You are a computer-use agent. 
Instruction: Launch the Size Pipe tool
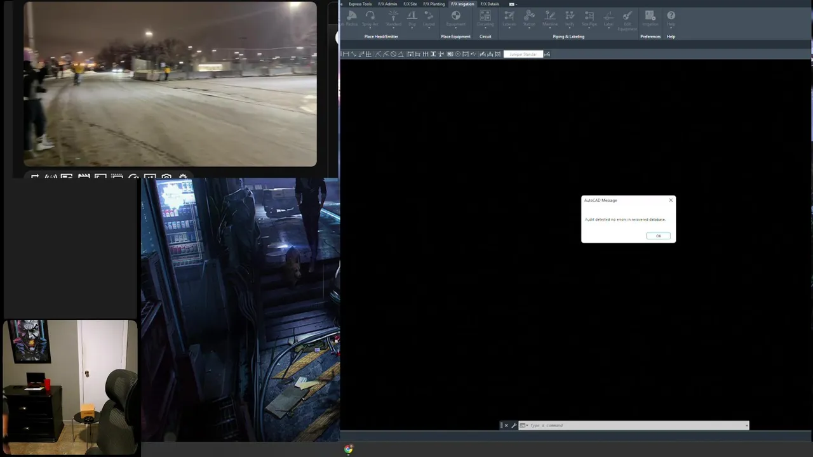[589, 18]
